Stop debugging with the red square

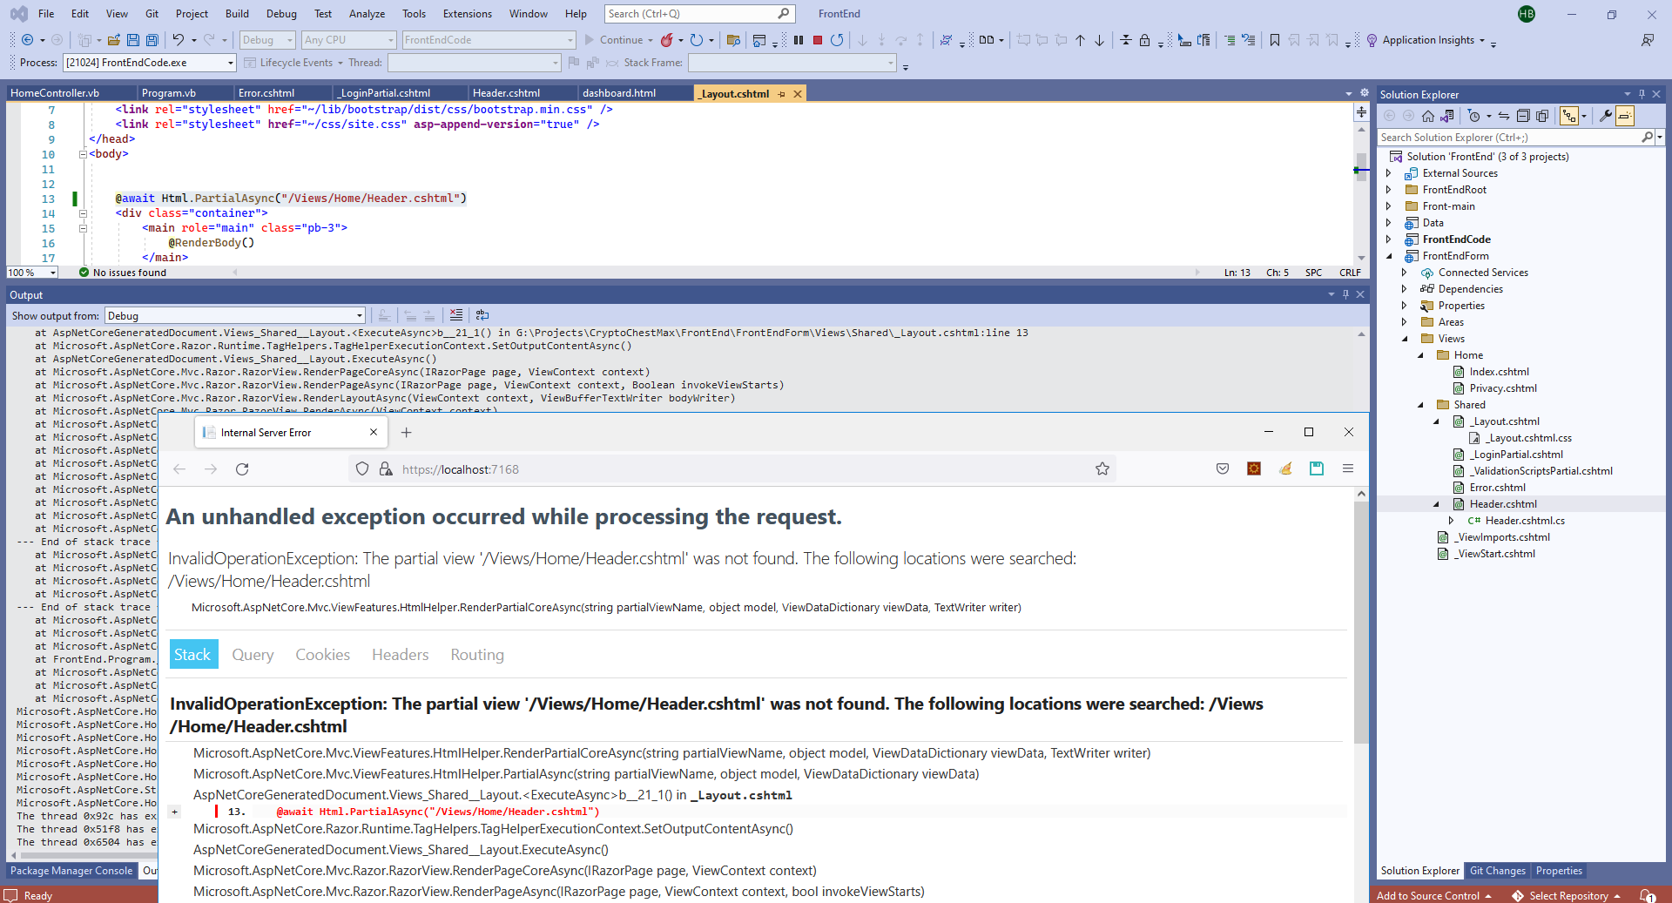click(x=818, y=40)
